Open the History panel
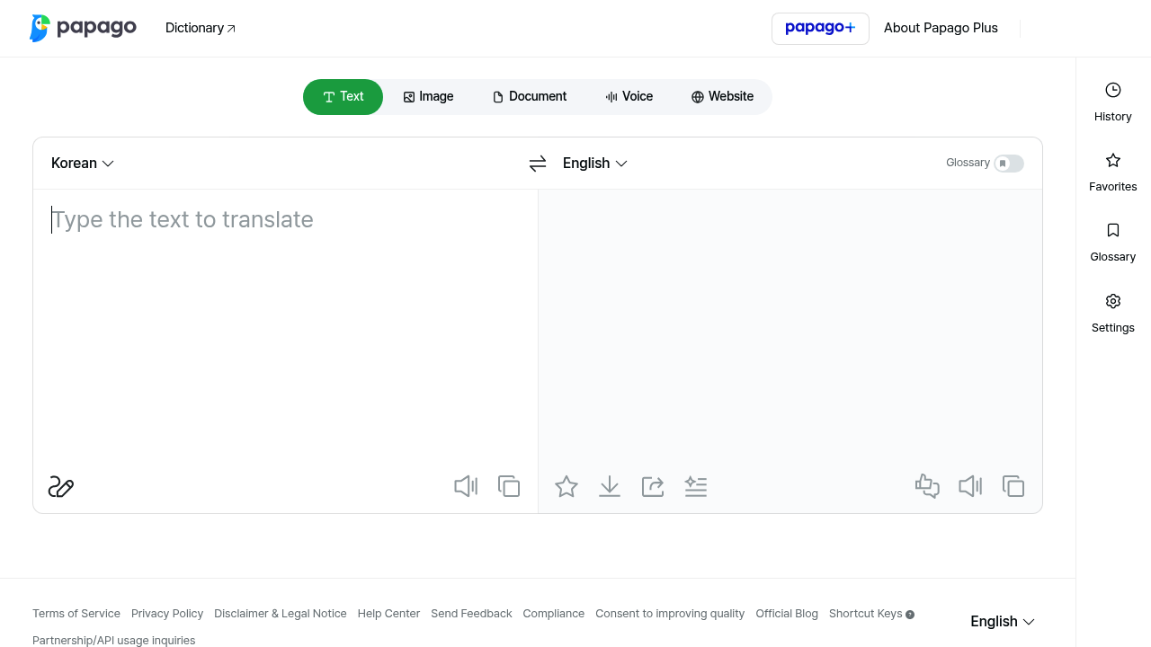1151x647 pixels. pyautogui.click(x=1113, y=102)
